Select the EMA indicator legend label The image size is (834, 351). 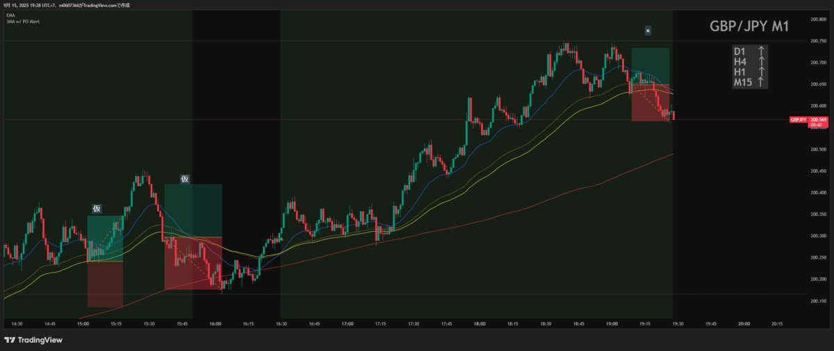10,14
